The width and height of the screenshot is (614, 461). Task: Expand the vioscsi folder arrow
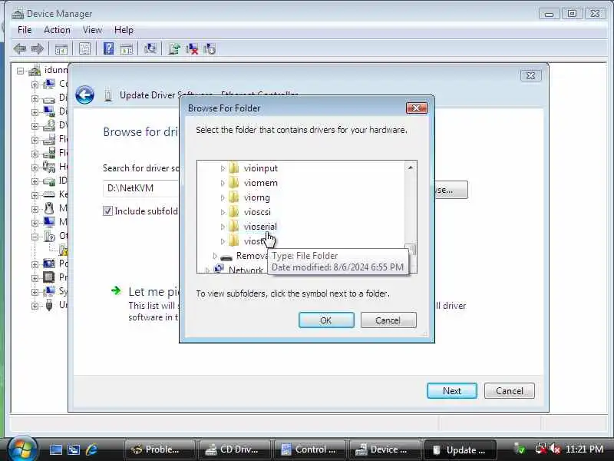tap(223, 212)
